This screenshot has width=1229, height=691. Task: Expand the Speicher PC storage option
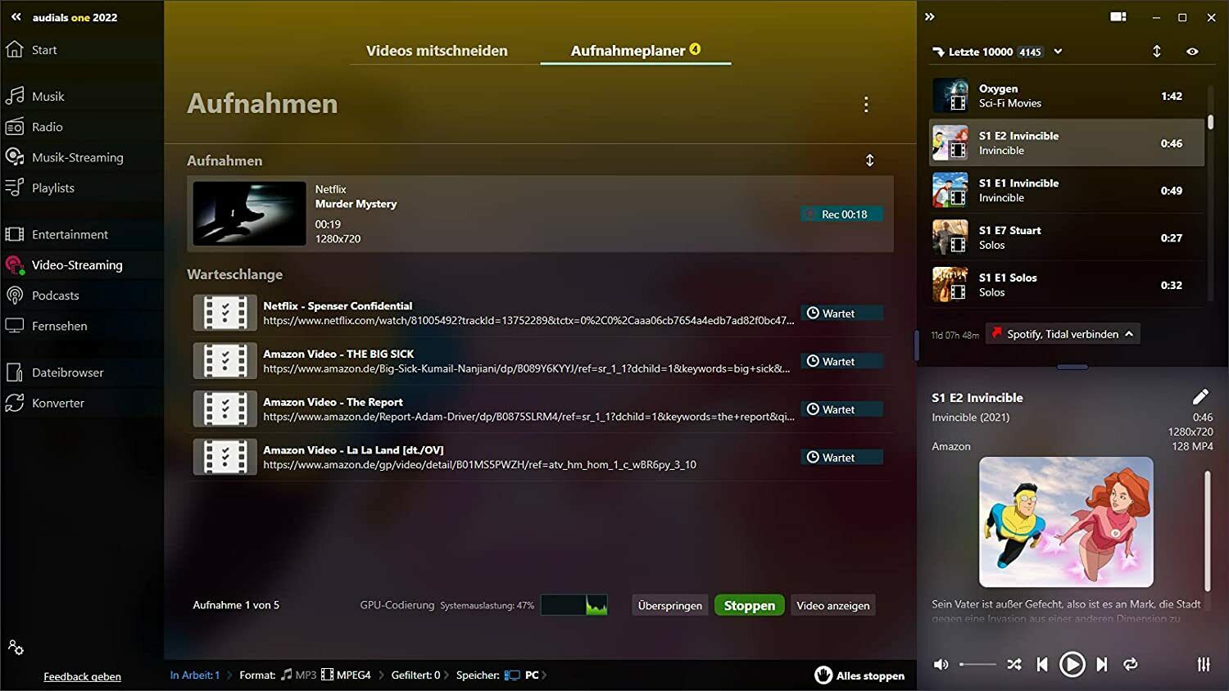click(524, 675)
